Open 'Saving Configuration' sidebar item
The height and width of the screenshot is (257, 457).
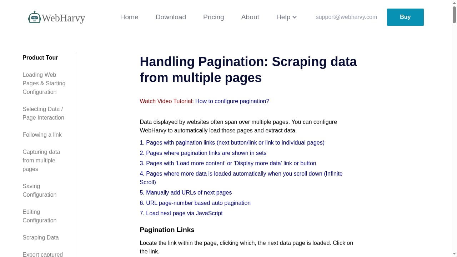click(x=39, y=190)
